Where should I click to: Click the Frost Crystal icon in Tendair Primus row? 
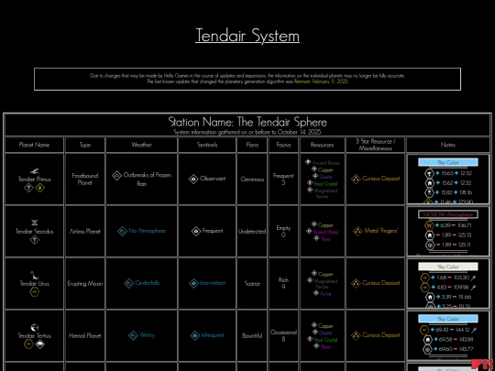click(310, 183)
